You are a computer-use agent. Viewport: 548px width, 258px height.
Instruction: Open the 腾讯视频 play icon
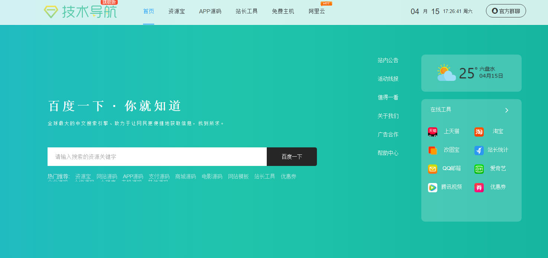tap(432, 187)
